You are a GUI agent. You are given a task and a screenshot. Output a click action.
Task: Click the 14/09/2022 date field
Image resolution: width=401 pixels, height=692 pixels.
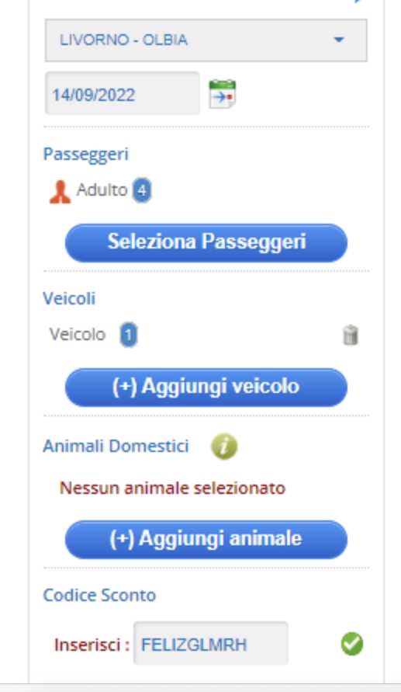(123, 93)
